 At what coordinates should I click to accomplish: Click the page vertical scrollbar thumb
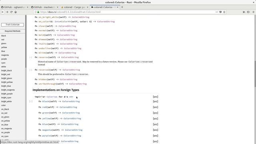255,74
